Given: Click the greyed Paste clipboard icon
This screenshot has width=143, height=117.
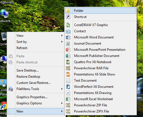Looking at the screenshot, I should pyautogui.click(x=11, y=56).
